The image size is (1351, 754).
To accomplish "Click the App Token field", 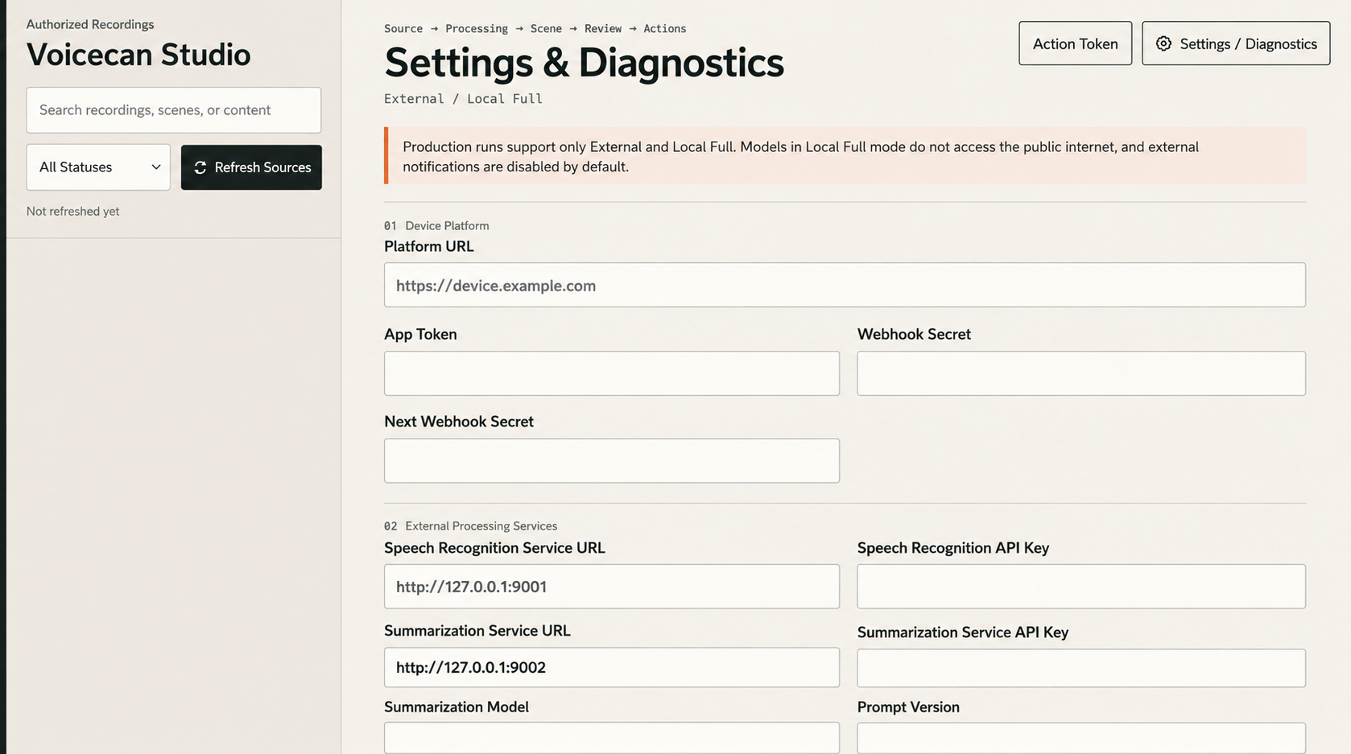I will tap(612, 373).
